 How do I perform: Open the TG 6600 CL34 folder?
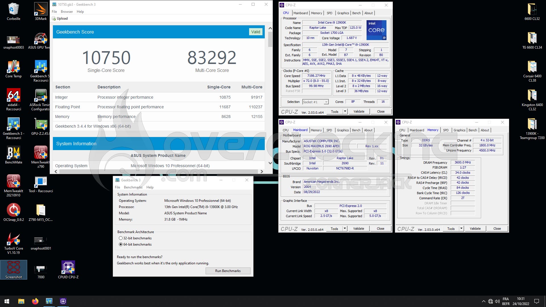click(532, 40)
